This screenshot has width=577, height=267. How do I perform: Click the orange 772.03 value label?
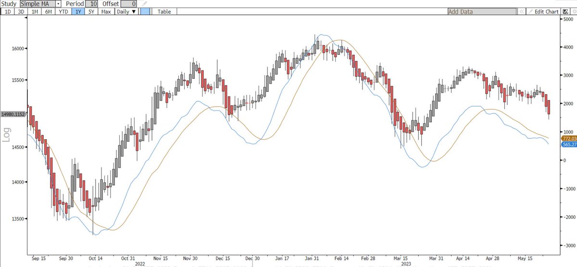(568, 138)
